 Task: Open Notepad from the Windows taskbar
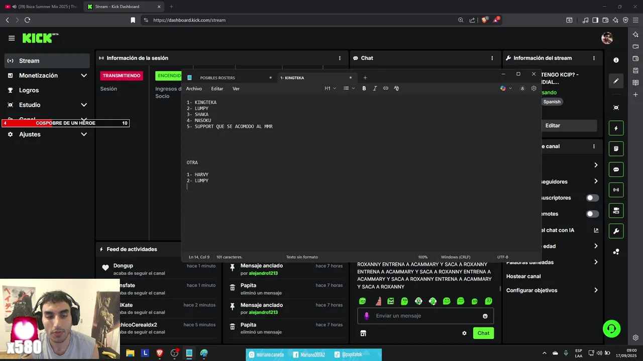click(189, 353)
